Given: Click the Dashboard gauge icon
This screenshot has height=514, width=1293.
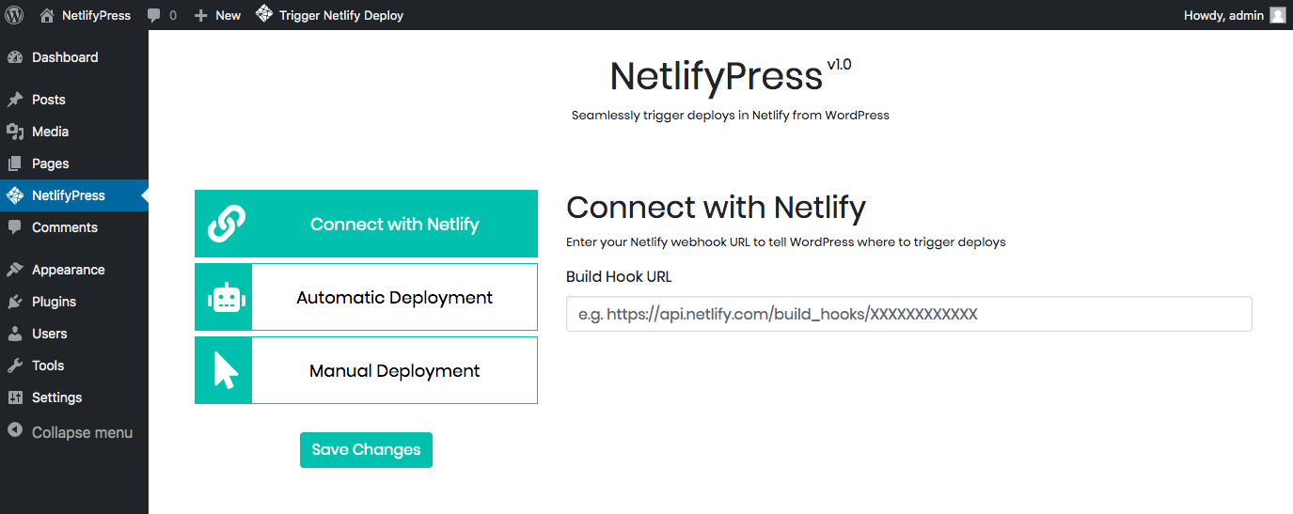Looking at the screenshot, I should click(15, 57).
